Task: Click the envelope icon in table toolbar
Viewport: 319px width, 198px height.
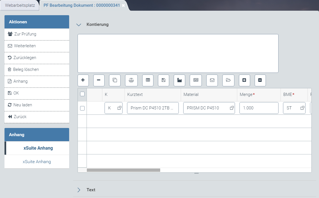Action: [x=212, y=80]
